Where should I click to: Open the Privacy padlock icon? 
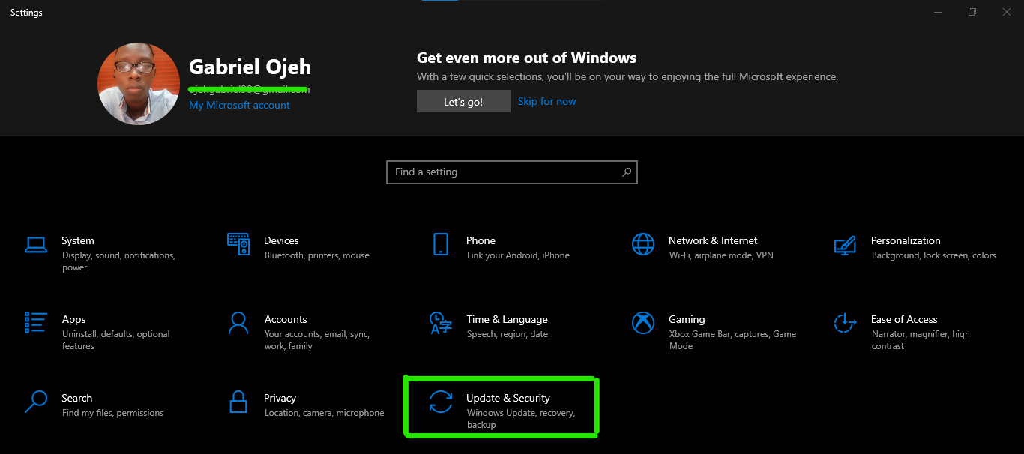click(238, 402)
